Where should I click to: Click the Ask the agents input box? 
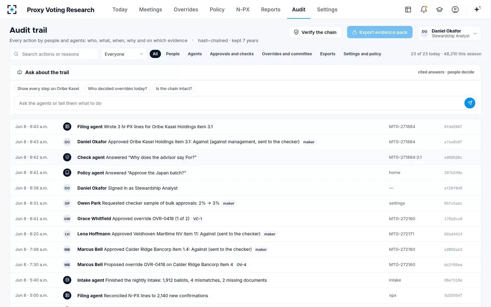239,103
